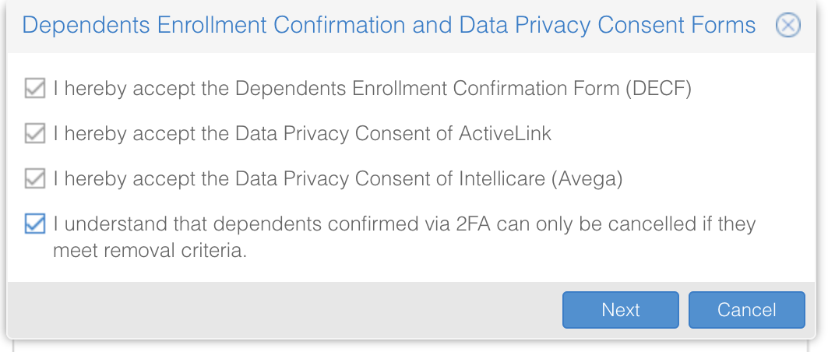Toggle the Dependents Enrollment Confirmation Form checkbox
The height and width of the screenshot is (352, 835).
tap(35, 89)
